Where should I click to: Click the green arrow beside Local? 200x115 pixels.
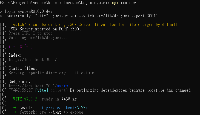15,108
